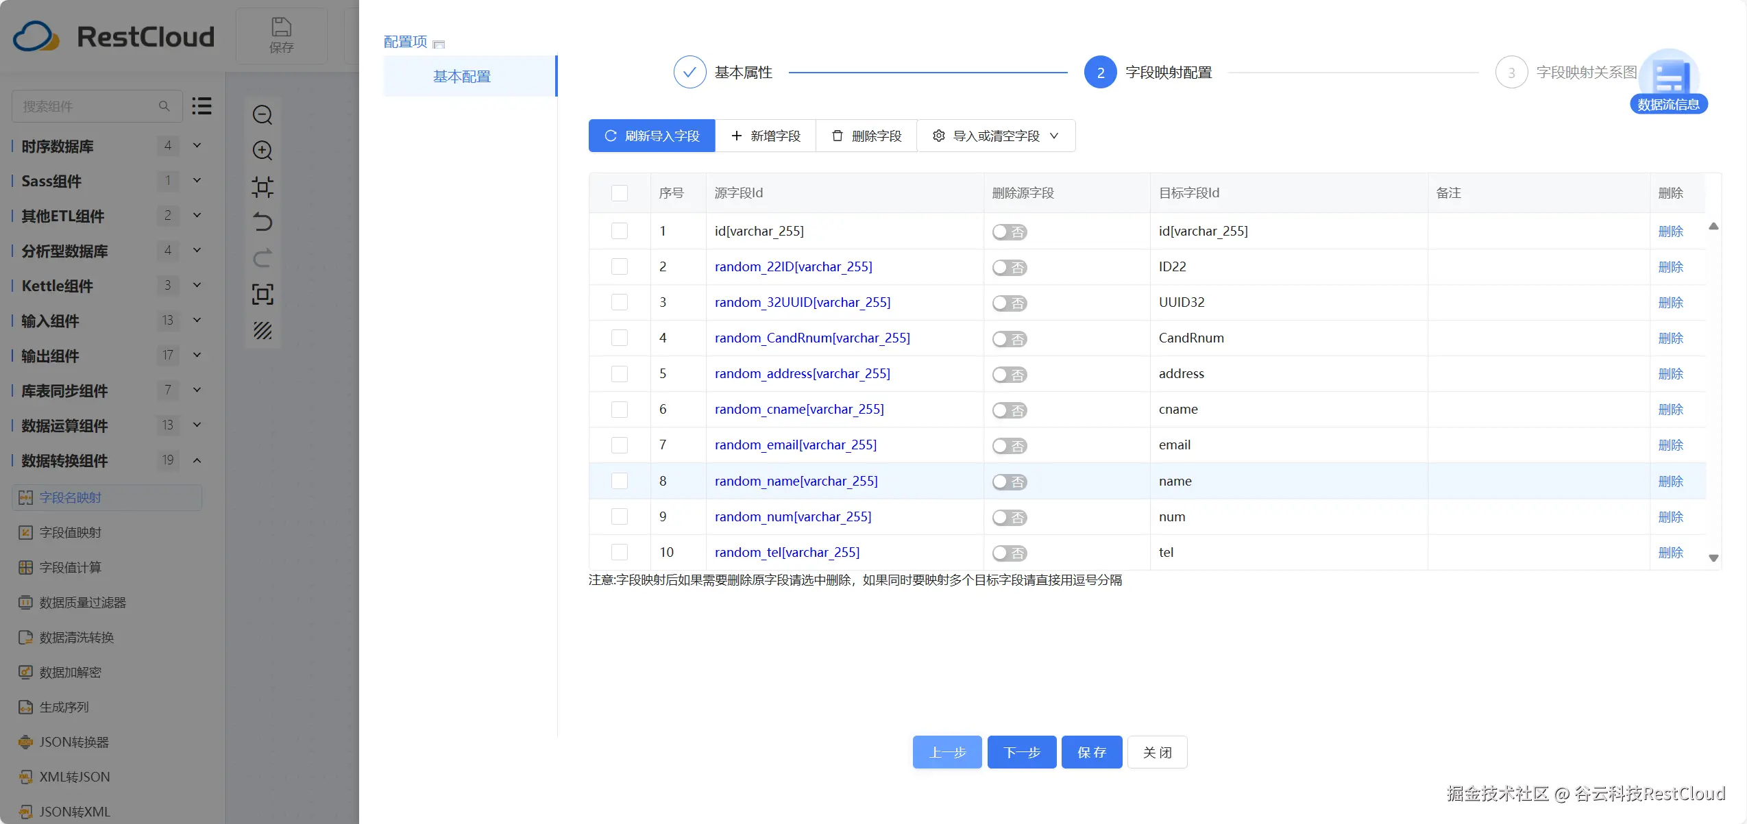Expand the Sass组件 category

coord(197,180)
